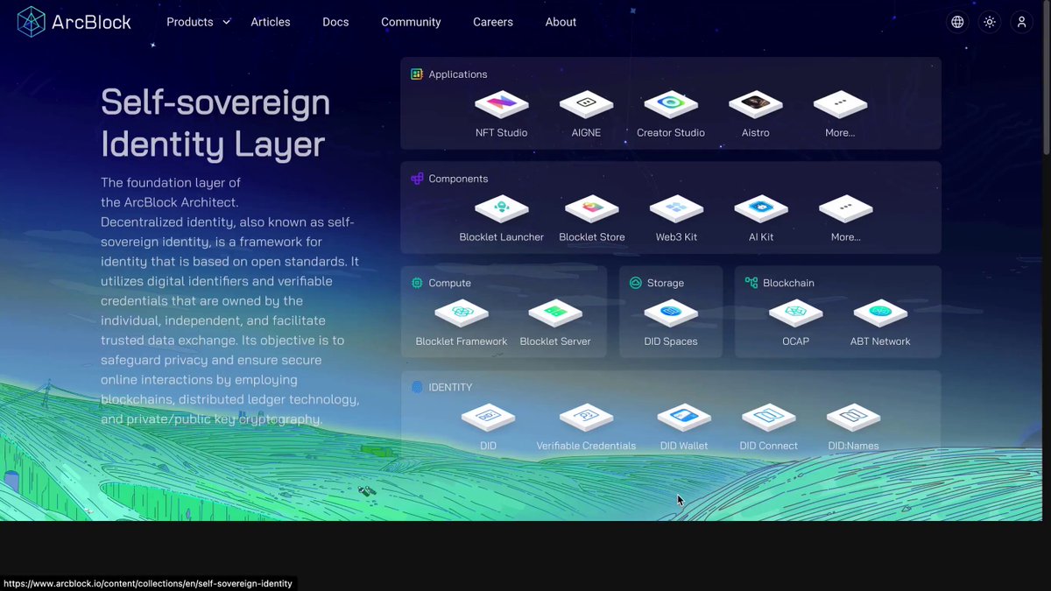Open the Aistro tile icon

point(756,104)
